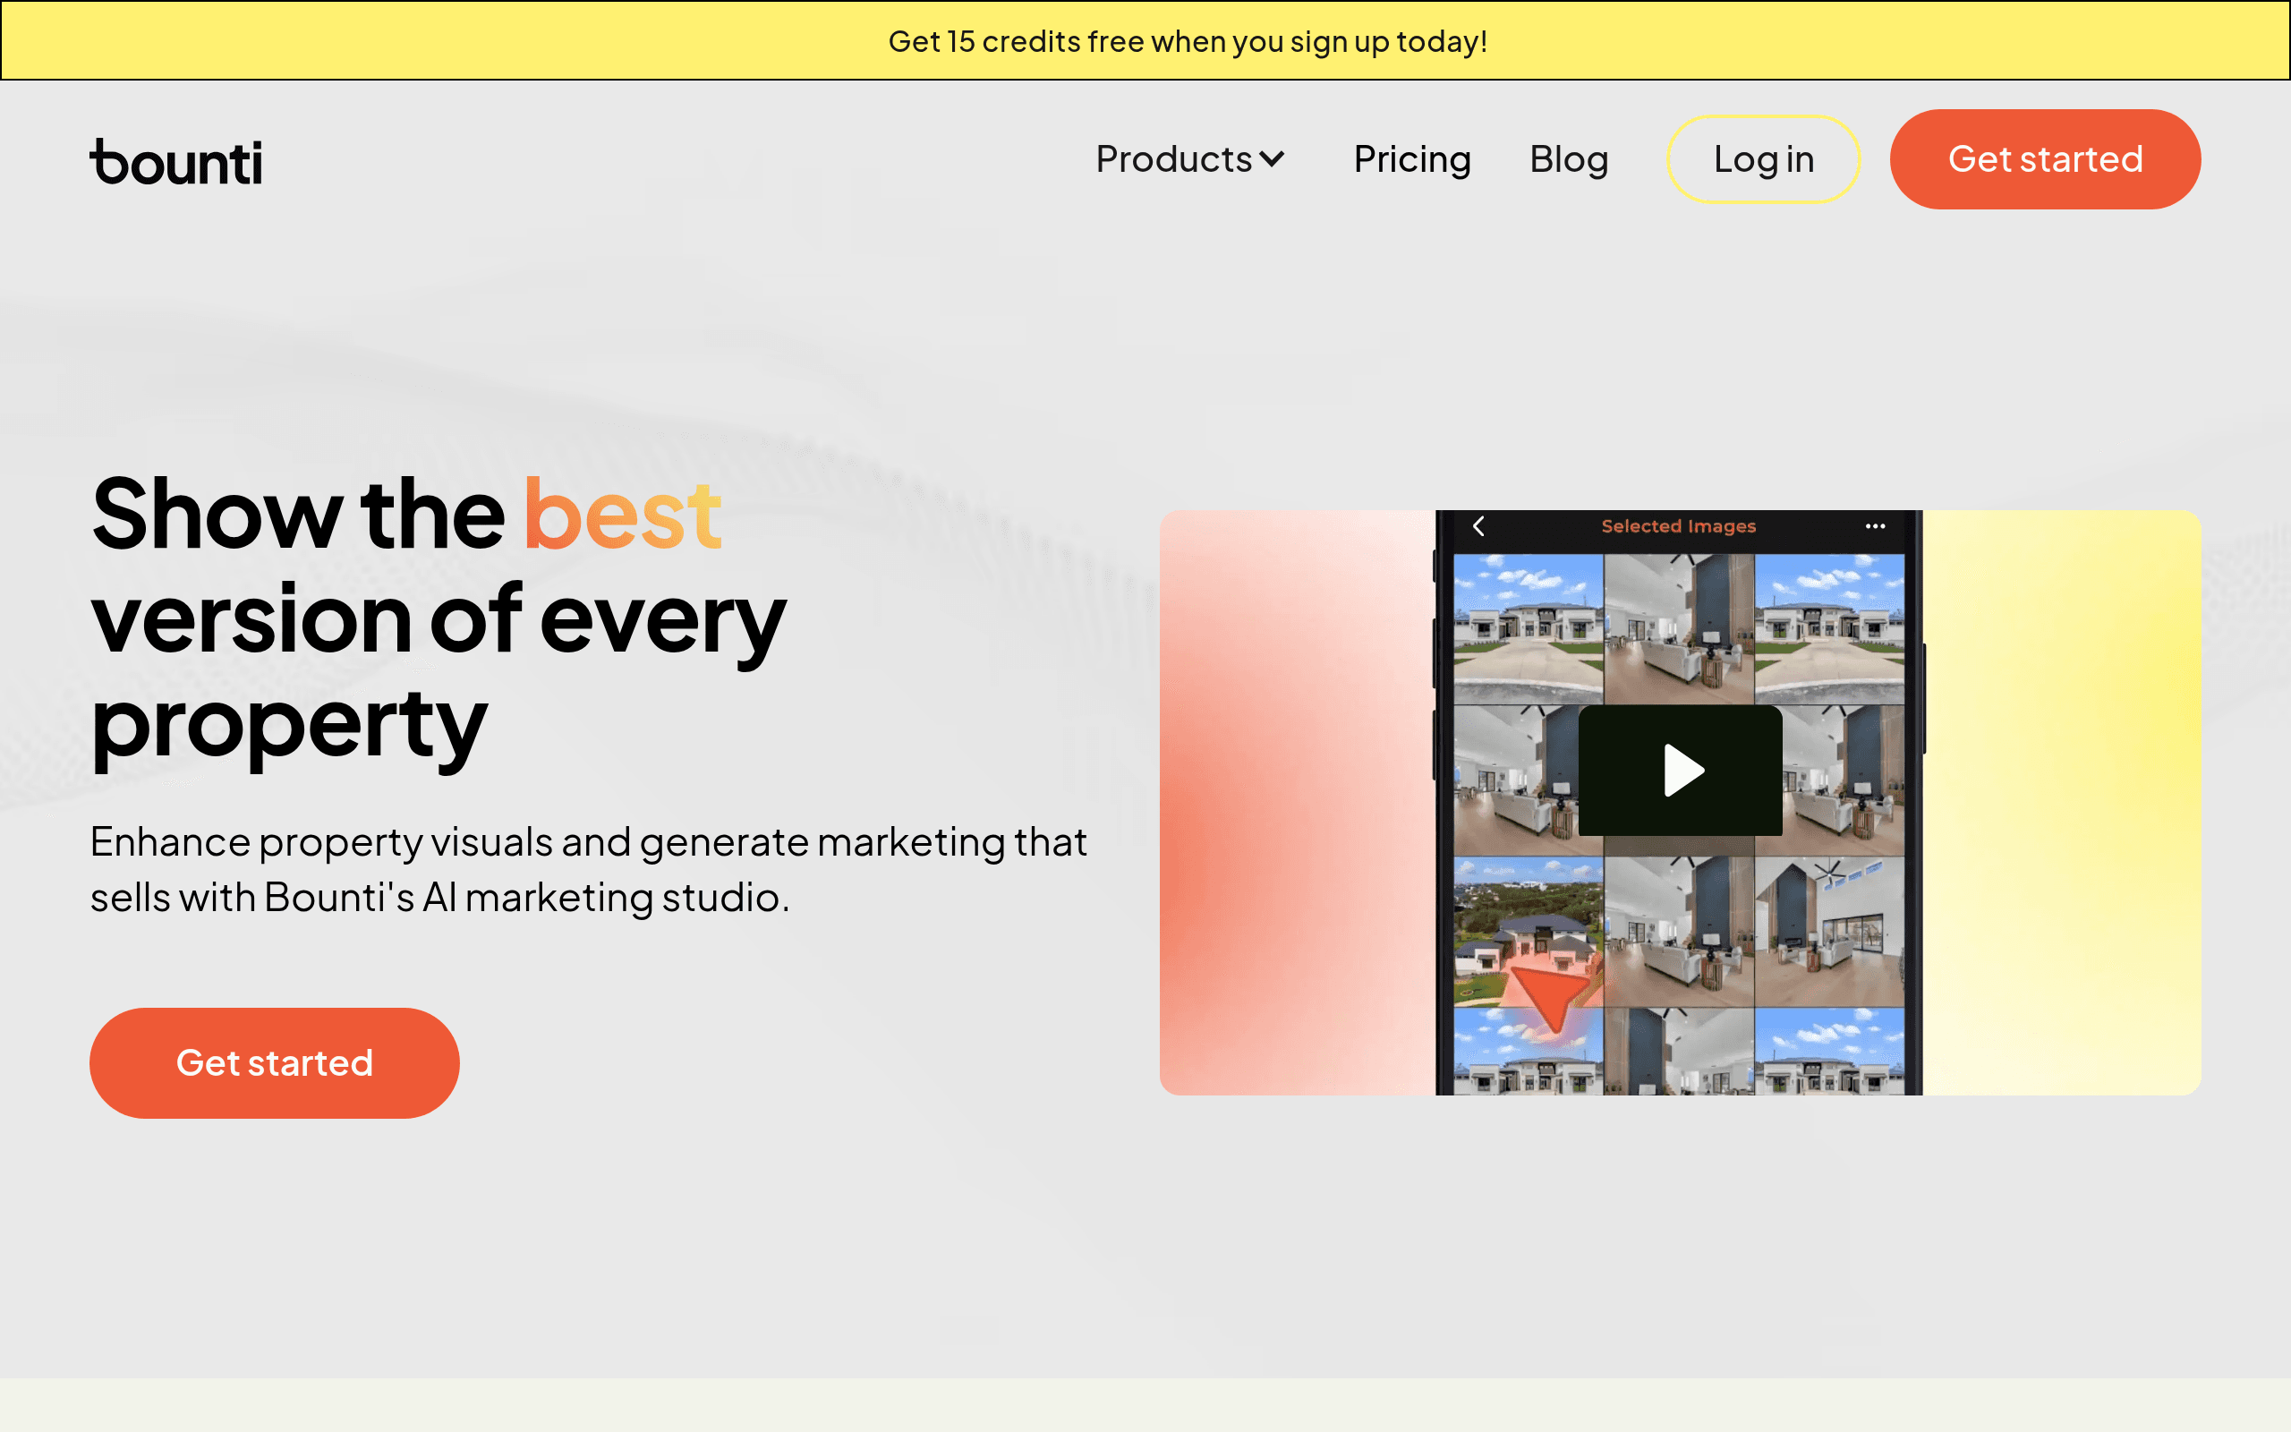Click the Log in button

pyautogui.click(x=1763, y=159)
